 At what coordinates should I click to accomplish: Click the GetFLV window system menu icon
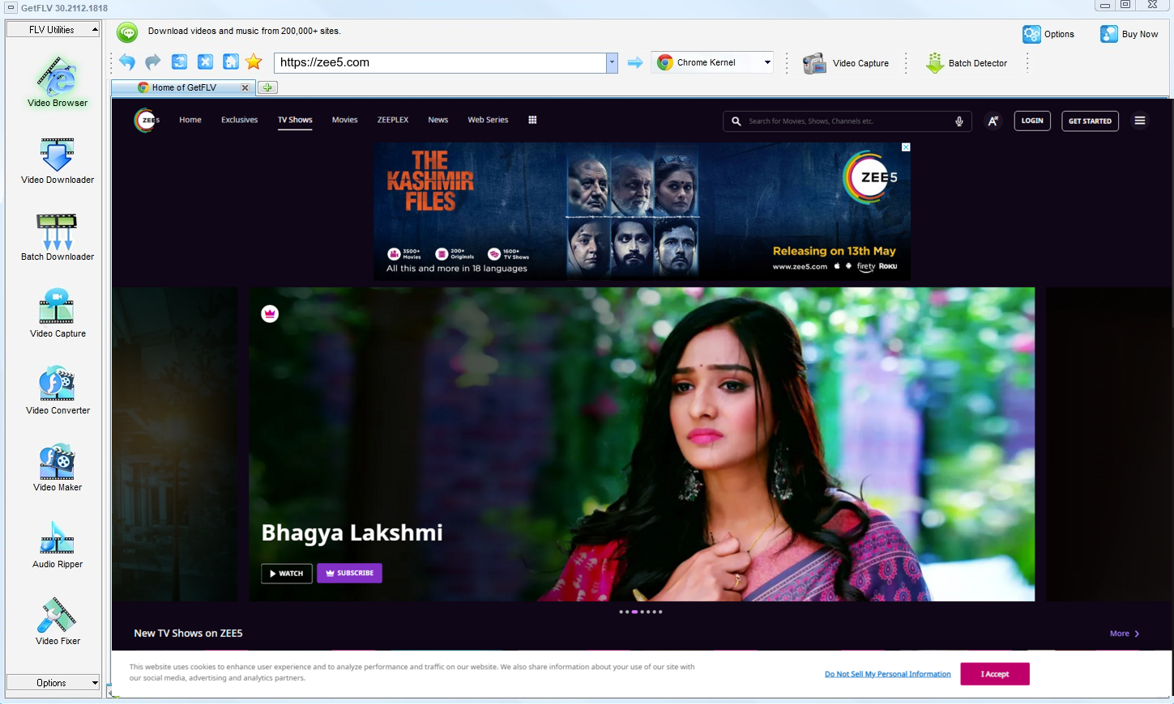point(11,8)
